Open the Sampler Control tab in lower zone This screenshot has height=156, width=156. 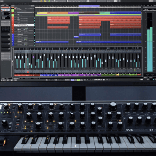click(28, 78)
